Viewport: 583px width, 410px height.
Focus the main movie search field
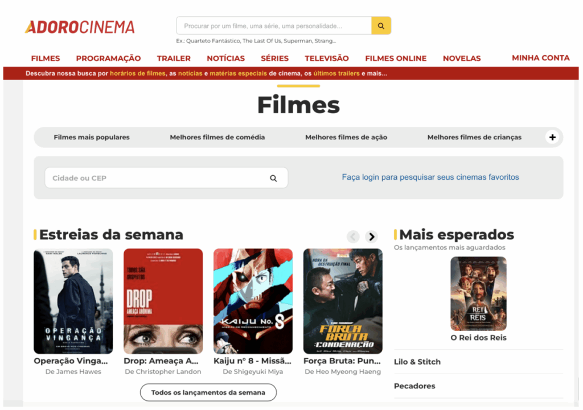[274, 26]
